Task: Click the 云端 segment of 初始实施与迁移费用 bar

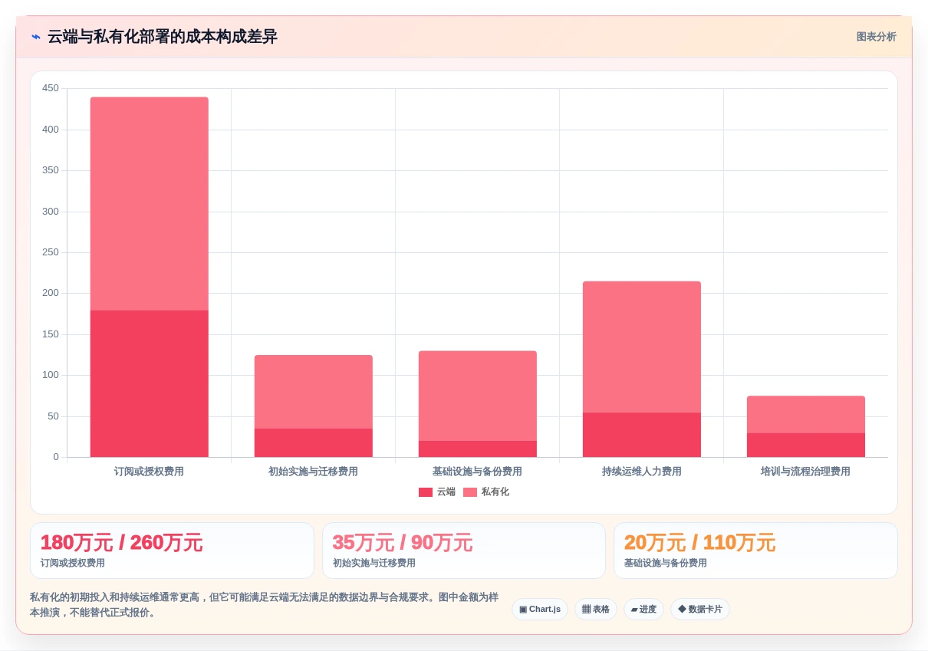Action: pos(314,442)
